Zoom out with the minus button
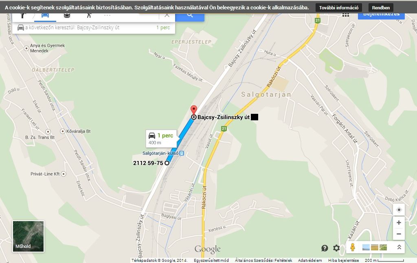The image size is (417, 263). pyautogui.click(x=399, y=234)
